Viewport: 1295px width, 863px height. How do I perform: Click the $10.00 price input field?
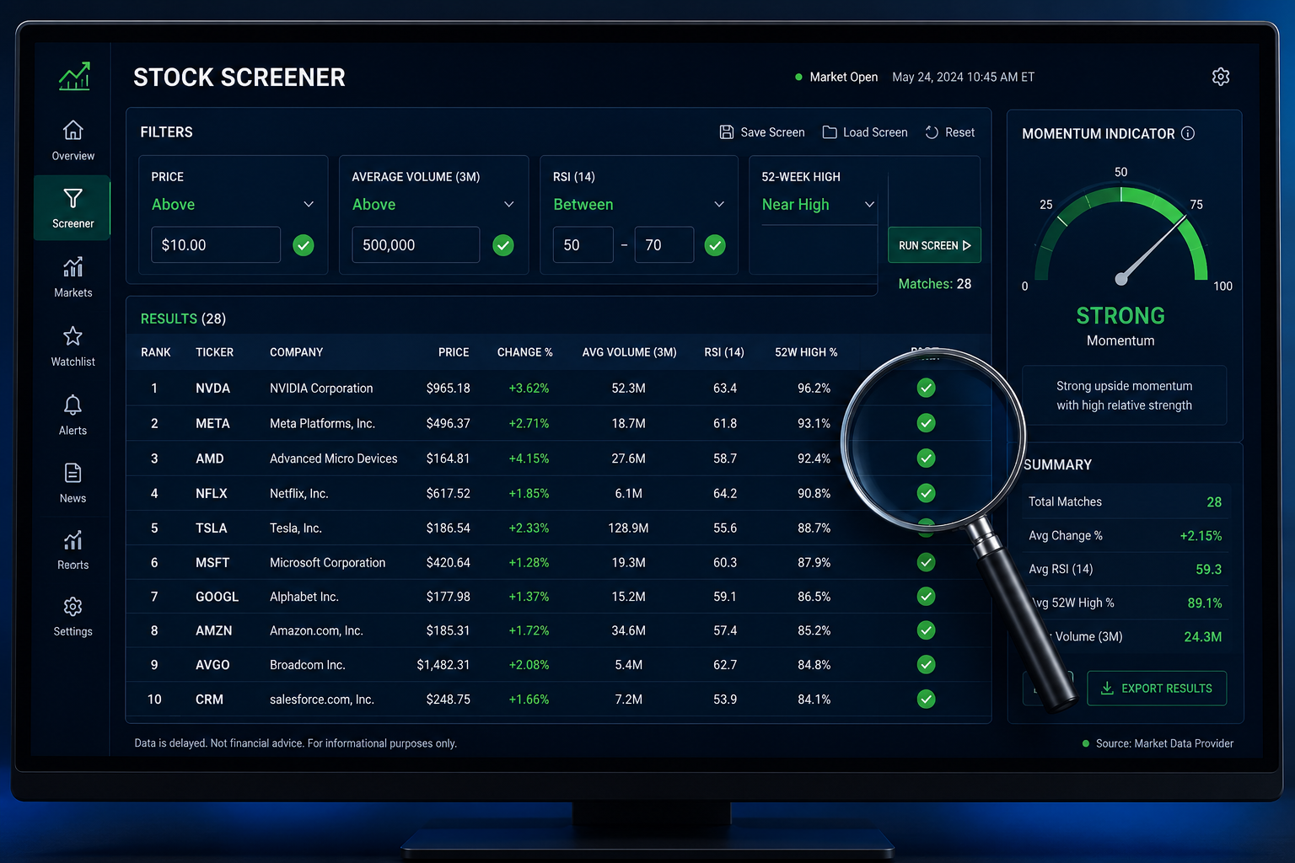[x=216, y=245]
